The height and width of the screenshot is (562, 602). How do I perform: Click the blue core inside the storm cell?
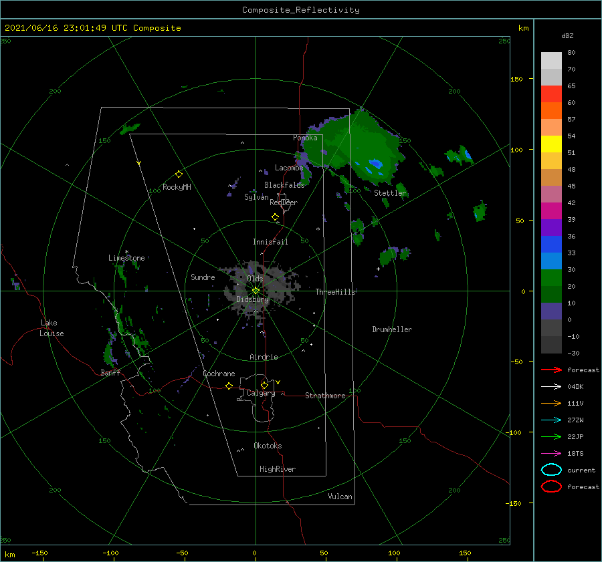375,164
